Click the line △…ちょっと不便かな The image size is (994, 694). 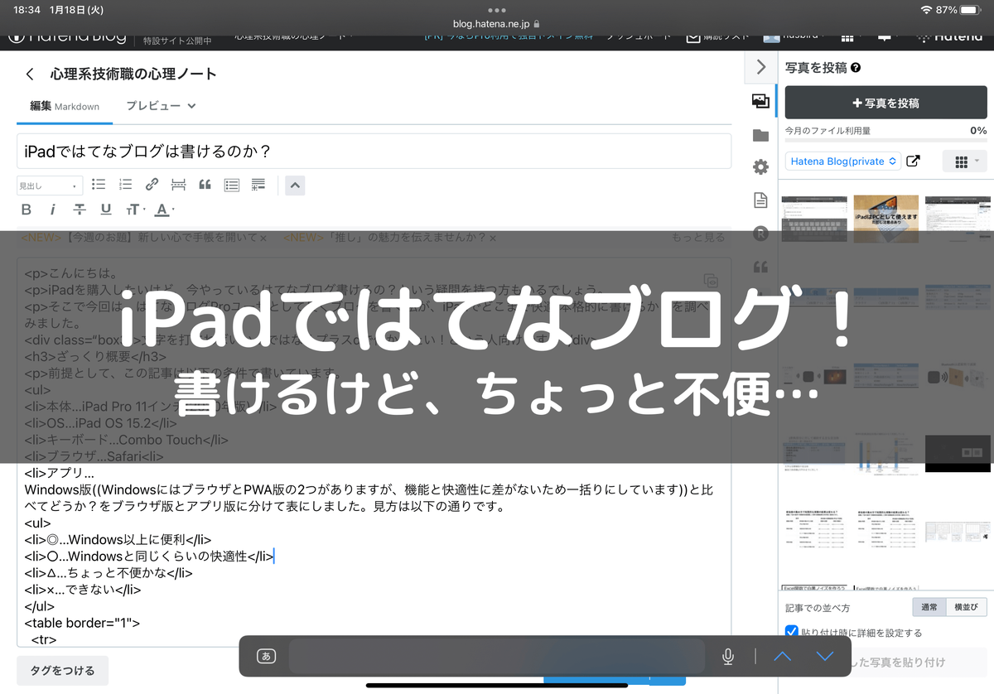(x=109, y=573)
